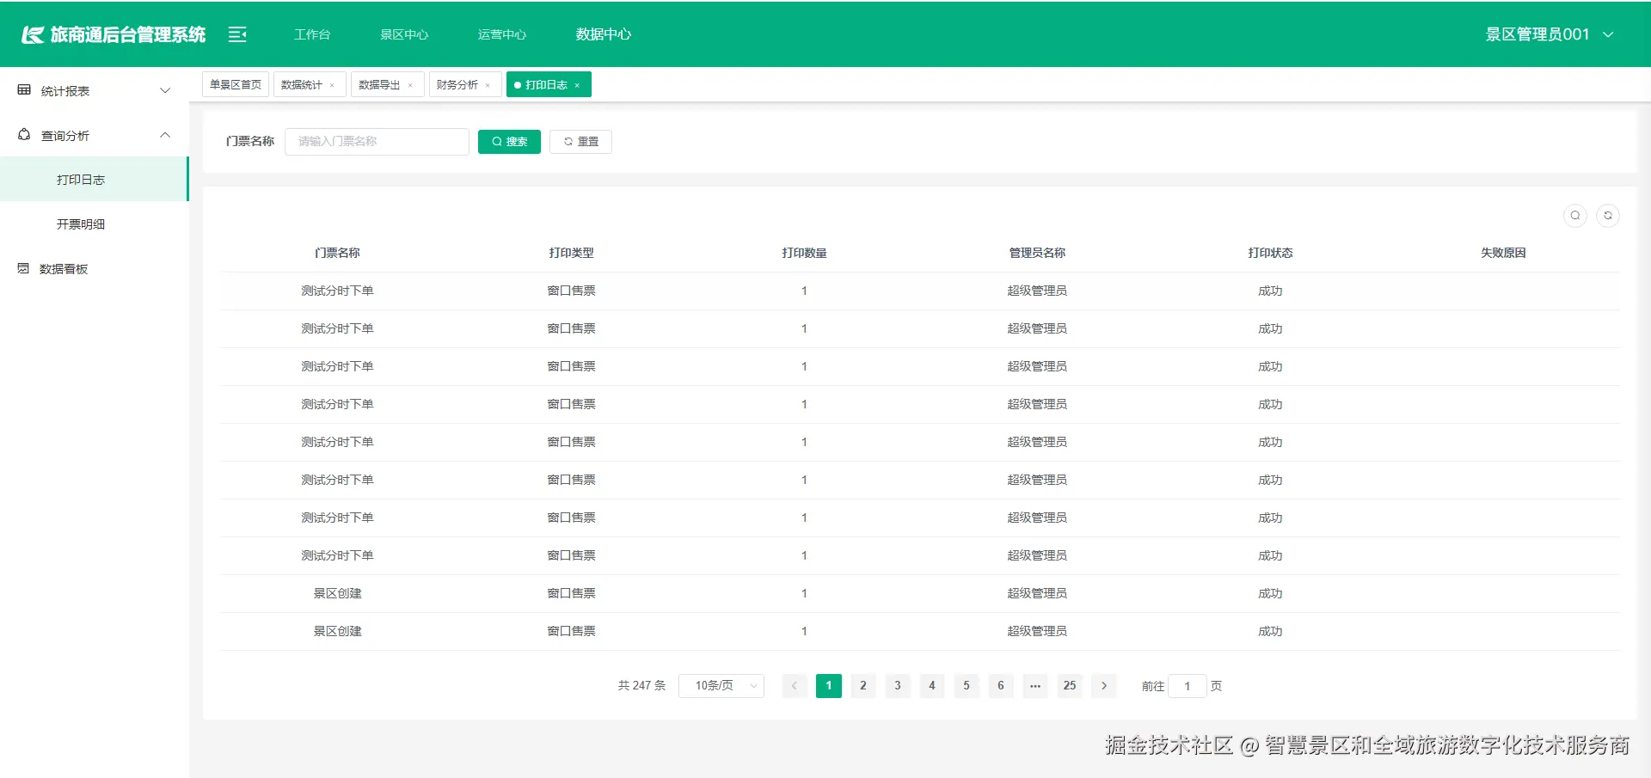Close the 数据统计 tab
This screenshot has height=778, width=1651.
(334, 84)
